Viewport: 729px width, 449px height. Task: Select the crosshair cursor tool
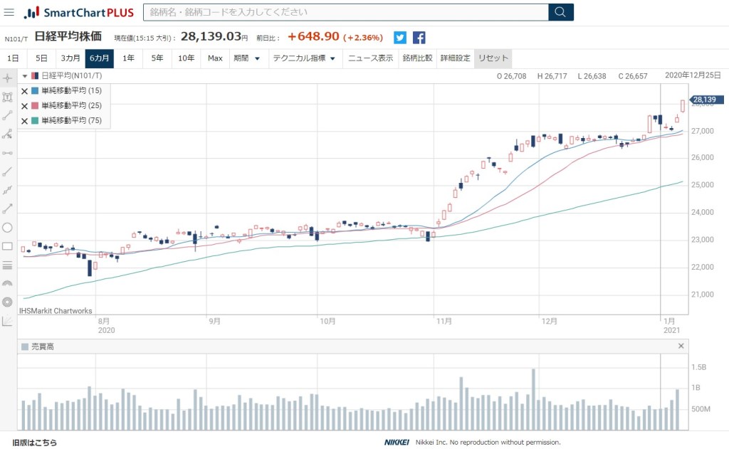click(x=8, y=78)
